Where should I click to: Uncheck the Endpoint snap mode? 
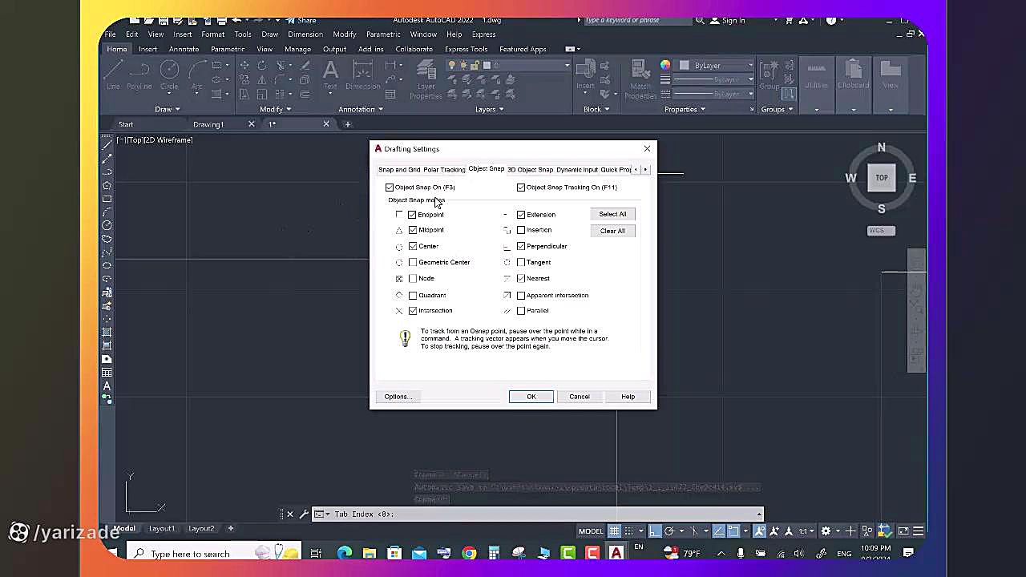(413, 215)
